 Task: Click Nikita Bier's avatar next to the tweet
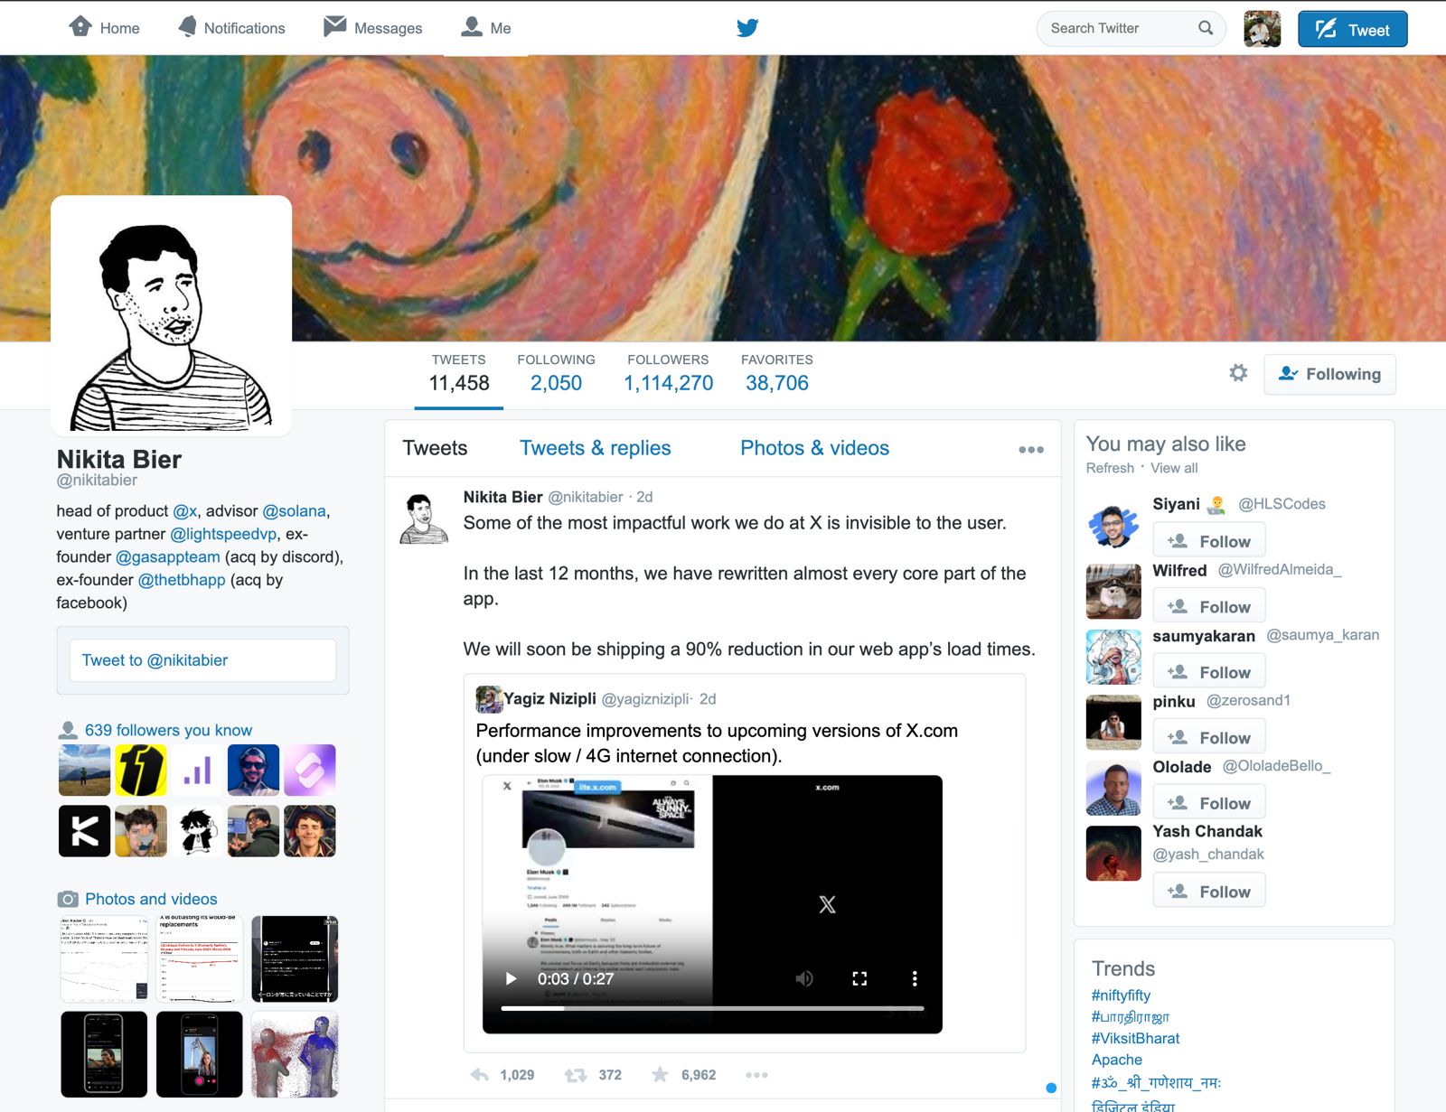point(424,519)
